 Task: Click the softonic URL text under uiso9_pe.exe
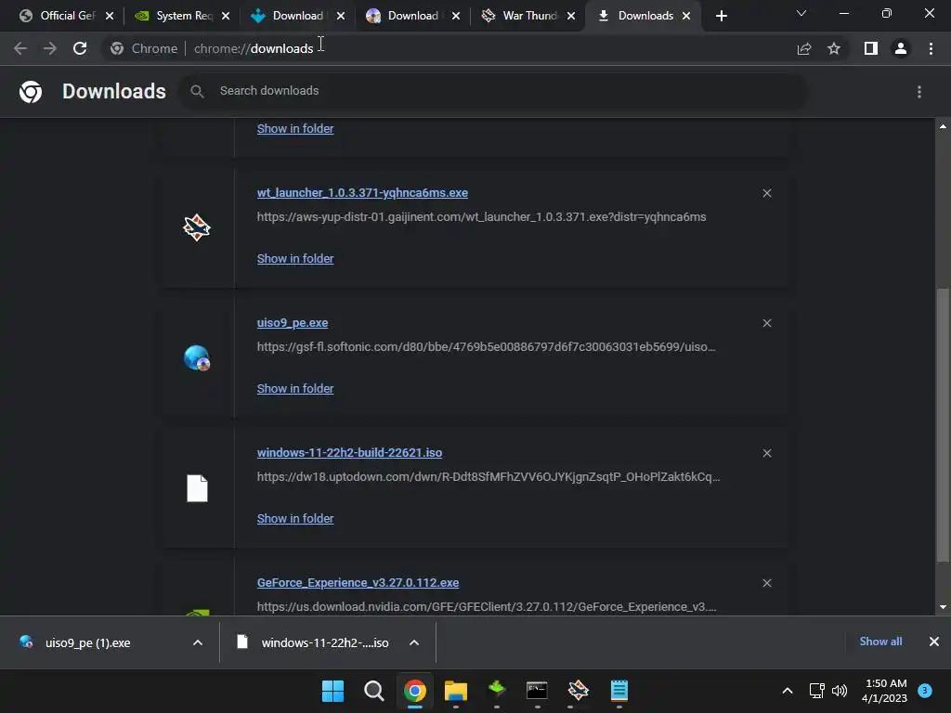486,347
